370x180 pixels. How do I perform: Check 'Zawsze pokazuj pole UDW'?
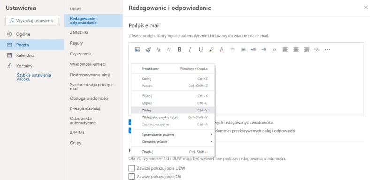coord(131,168)
